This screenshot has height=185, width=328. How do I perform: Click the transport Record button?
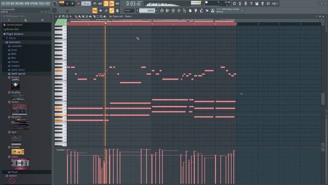point(78,4)
